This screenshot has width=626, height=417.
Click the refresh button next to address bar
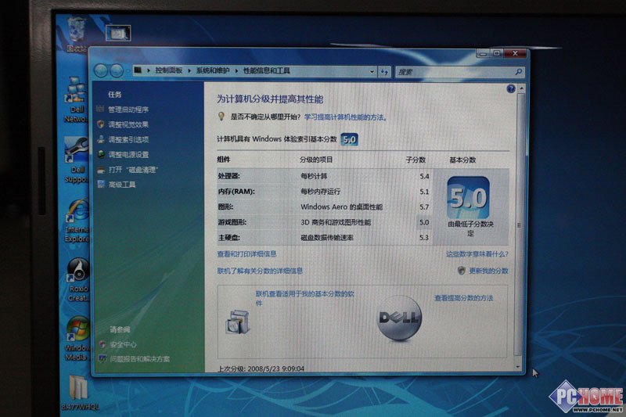click(x=384, y=72)
